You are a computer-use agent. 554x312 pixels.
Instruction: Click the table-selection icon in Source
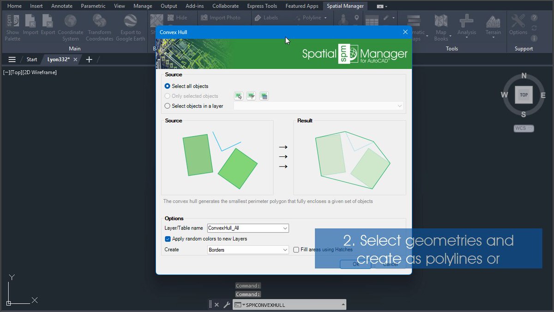(264, 96)
